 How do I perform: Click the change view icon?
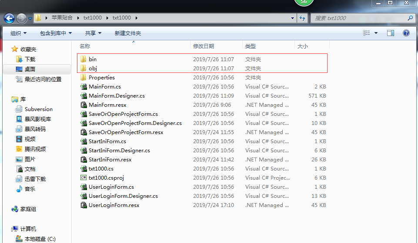(367, 33)
